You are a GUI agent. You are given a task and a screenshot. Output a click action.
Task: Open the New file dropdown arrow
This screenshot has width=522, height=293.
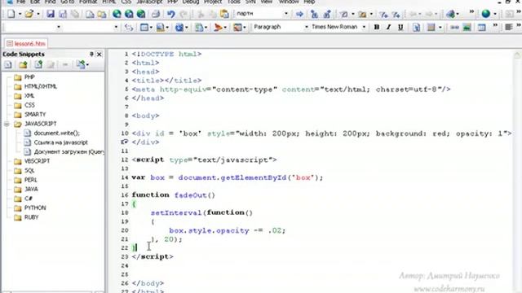(x=20, y=14)
